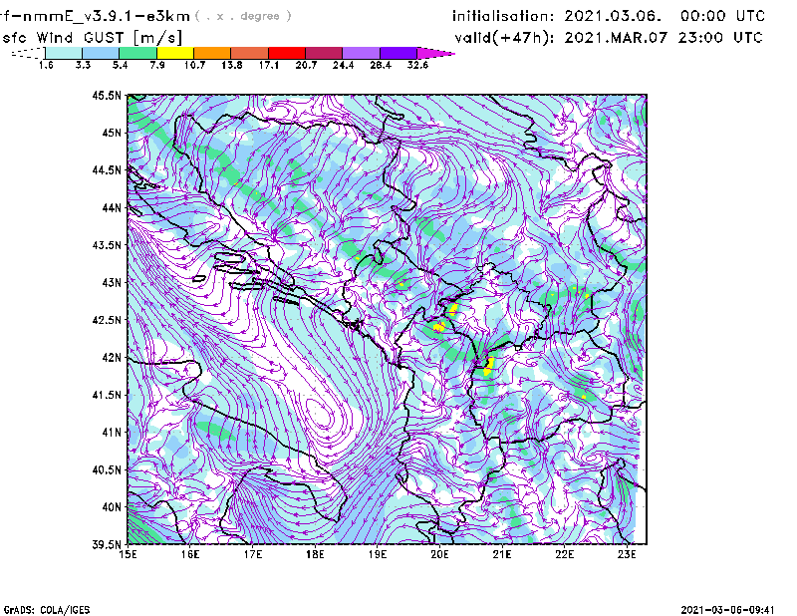
Task: Click the salmon 13.8–17.1 legend swatch
Action: (x=250, y=53)
